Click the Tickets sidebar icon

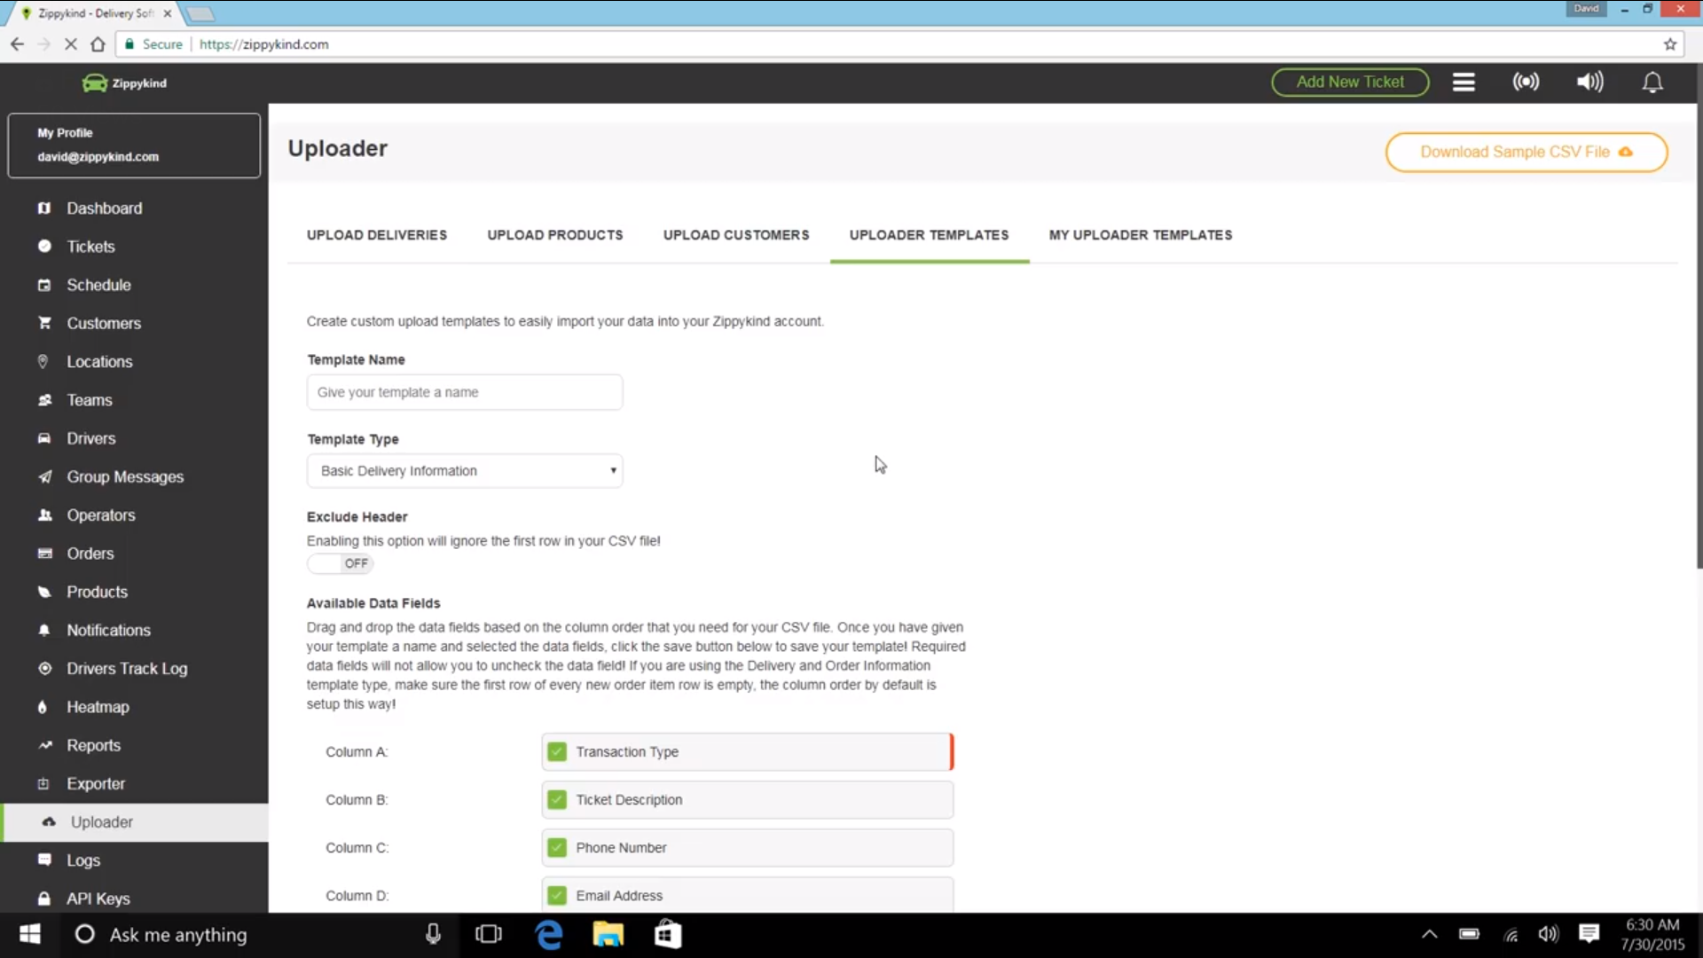(44, 246)
